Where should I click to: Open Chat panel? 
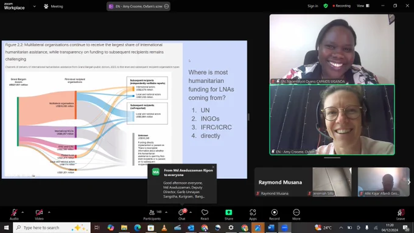181,214
